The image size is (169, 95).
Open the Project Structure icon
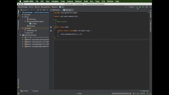click(x=147, y=7)
